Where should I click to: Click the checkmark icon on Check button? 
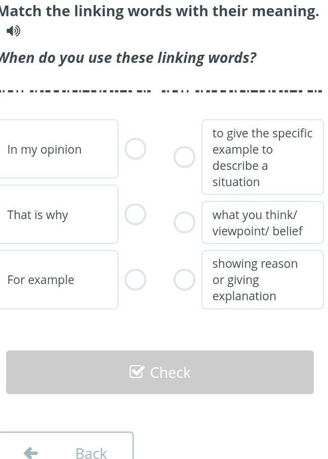point(137,372)
